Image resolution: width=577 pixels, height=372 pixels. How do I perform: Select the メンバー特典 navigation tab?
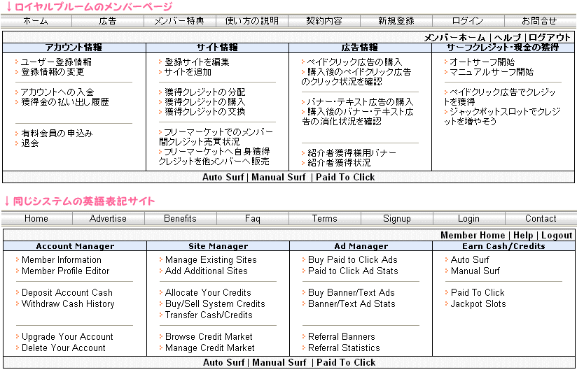[180, 21]
